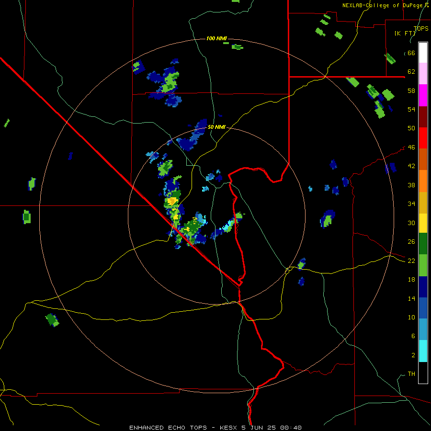Image resolution: width=431 pixels, height=431 pixels.
Task: Click the dark red legend swatch
Action: 423,116
